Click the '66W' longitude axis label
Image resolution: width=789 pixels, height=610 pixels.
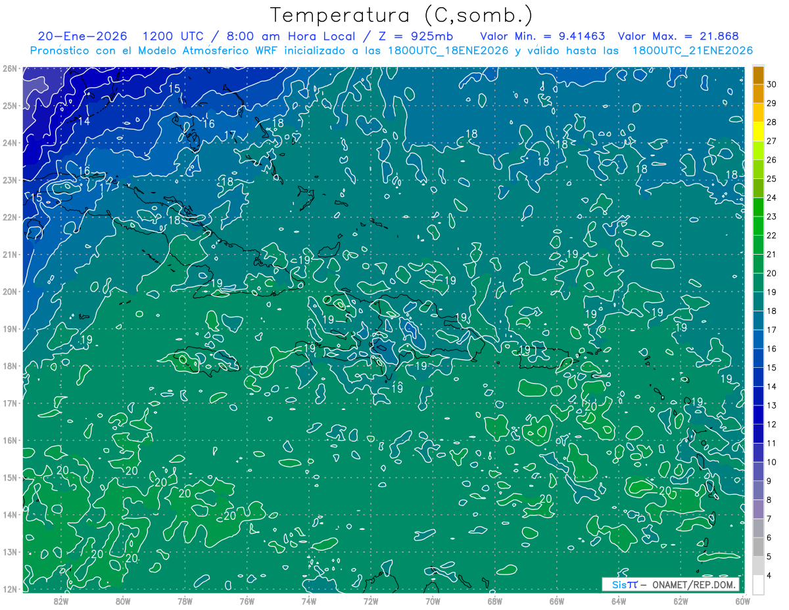[x=557, y=601]
